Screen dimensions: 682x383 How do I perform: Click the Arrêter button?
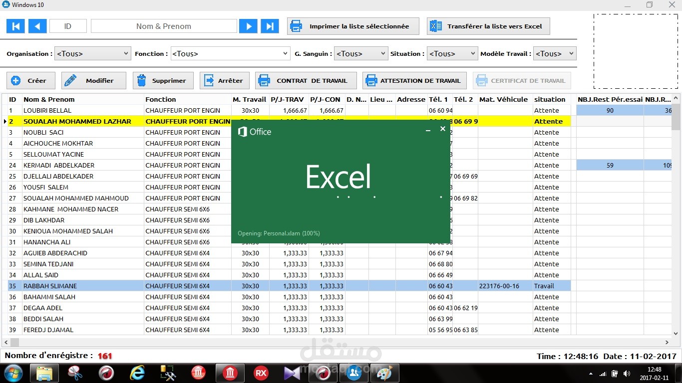pos(224,80)
